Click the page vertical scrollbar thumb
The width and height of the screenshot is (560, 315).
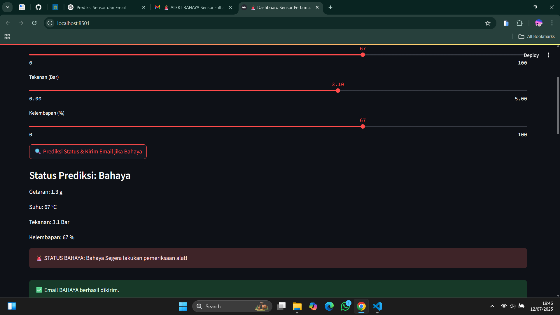coord(558,105)
